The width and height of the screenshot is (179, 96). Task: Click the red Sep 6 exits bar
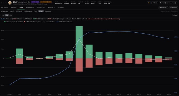pos(79,65)
